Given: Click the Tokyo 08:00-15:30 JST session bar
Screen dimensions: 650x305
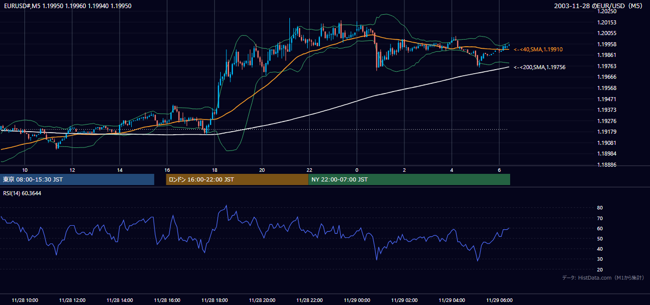Looking at the screenshot, I should point(77,179).
